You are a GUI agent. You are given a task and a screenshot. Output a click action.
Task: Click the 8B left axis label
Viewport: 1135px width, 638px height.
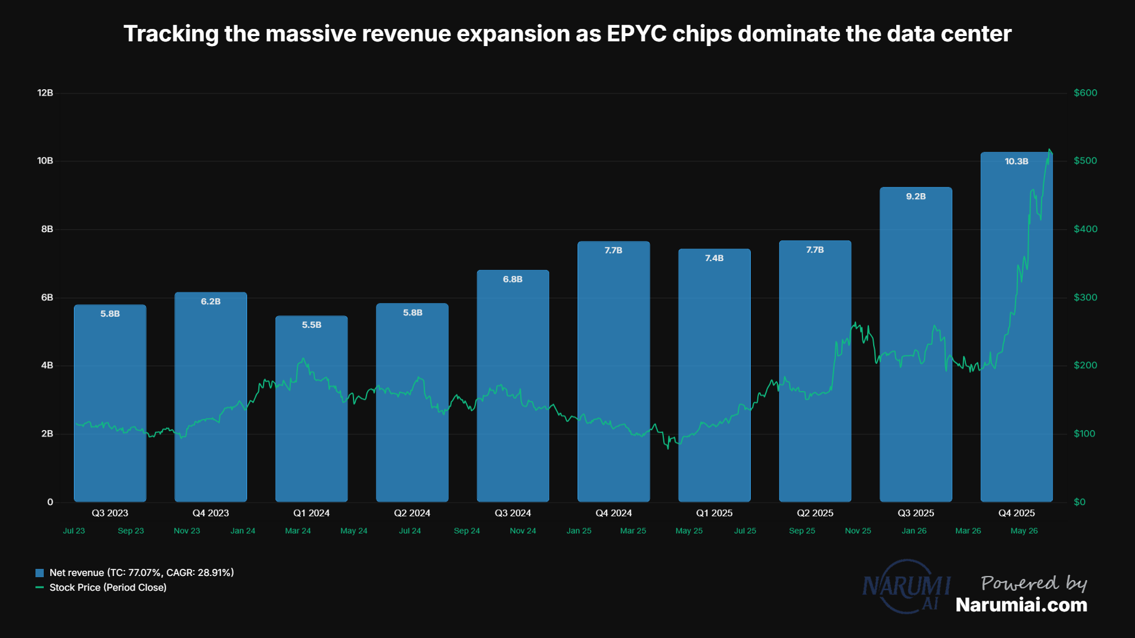(47, 229)
